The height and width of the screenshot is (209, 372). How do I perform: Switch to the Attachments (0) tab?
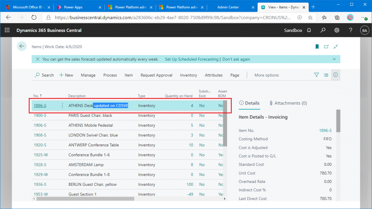(x=288, y=103)
